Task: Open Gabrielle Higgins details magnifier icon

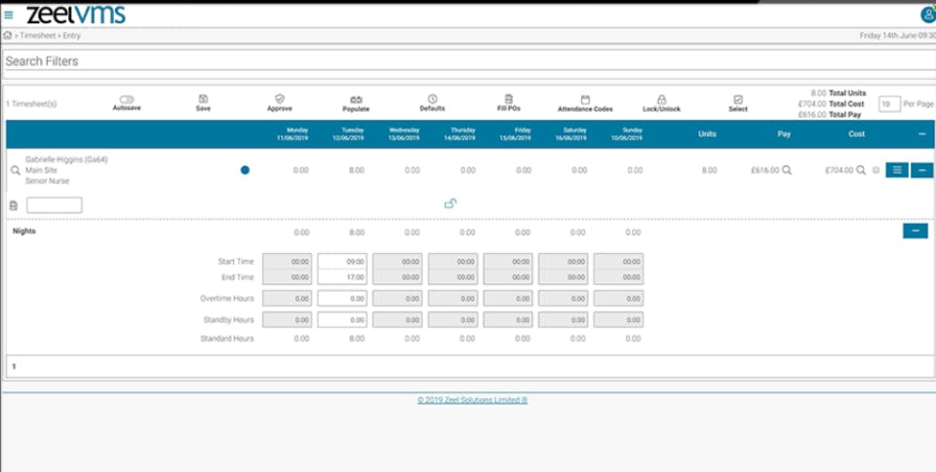Action: (16, 170)
